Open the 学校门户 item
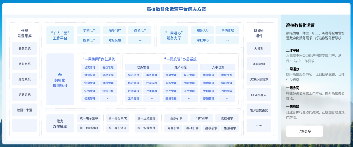This screenshot has width=353, height=147. [x=89, y=30]
